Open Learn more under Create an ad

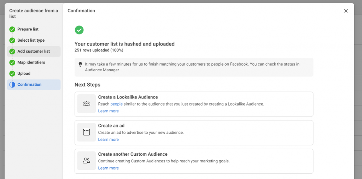[109, 140]
